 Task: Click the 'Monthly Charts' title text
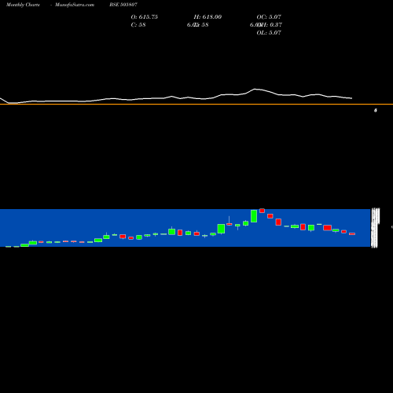tap(23, 5)
